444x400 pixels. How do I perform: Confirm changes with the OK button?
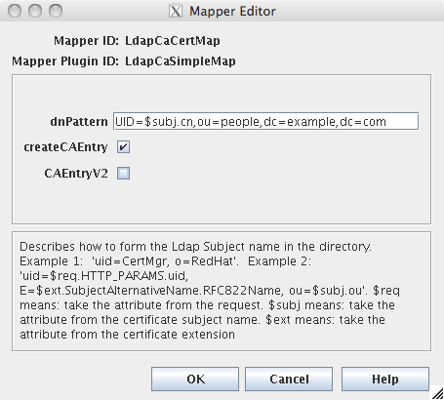(195, 380)
